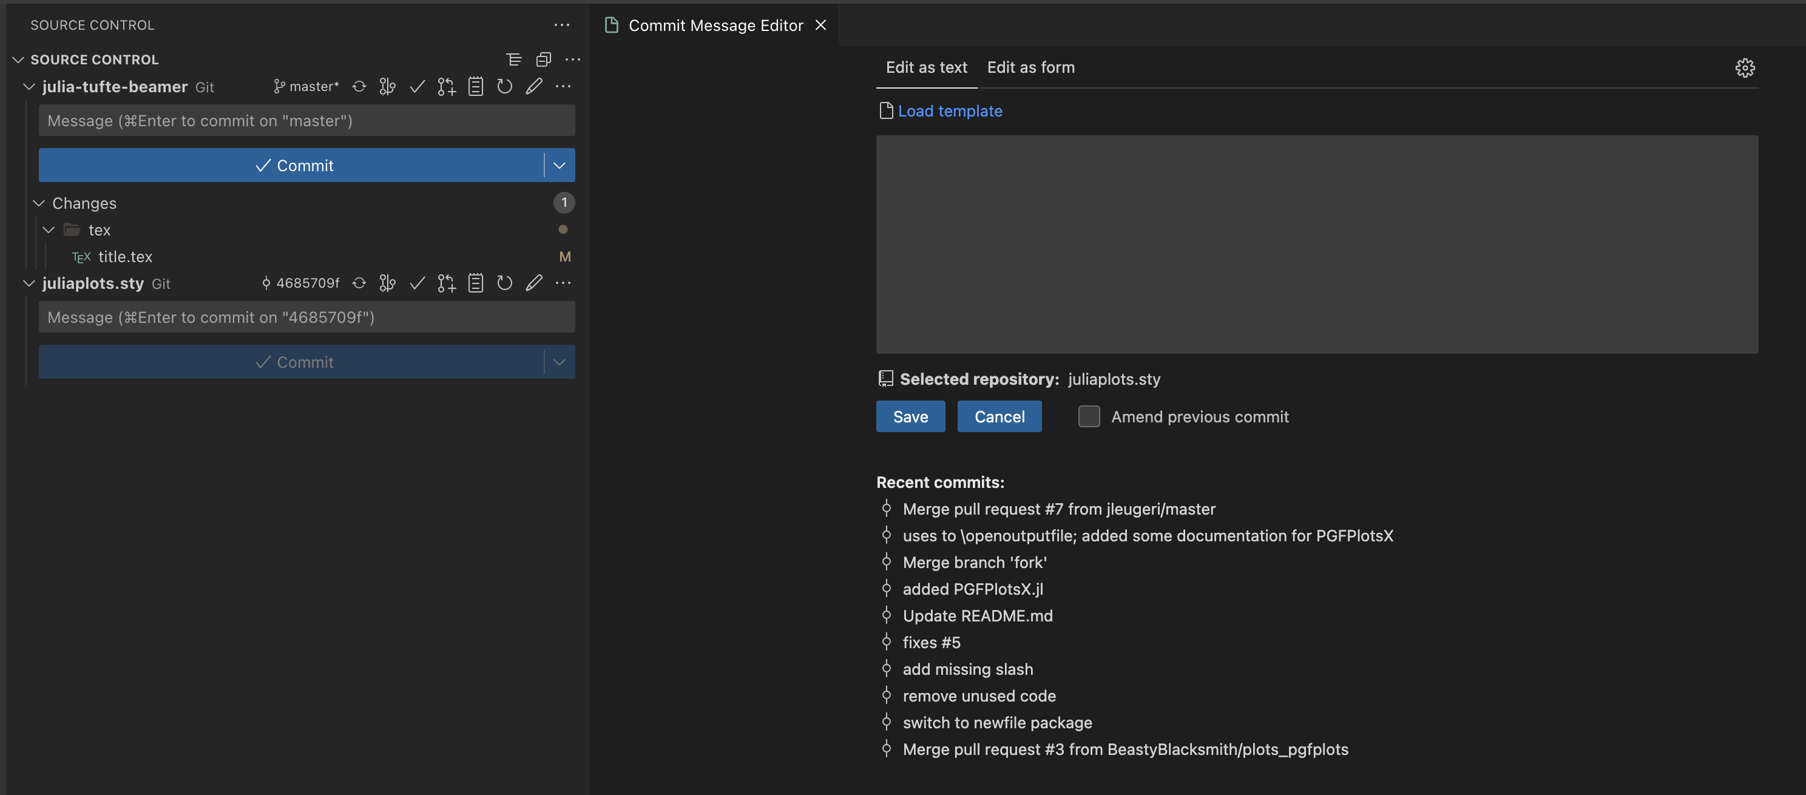
Task: Switch source control to tree view layout
Action: coord(515,59)
